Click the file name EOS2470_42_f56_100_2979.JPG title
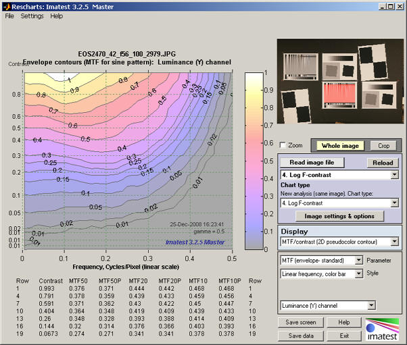 coord(127,54)
